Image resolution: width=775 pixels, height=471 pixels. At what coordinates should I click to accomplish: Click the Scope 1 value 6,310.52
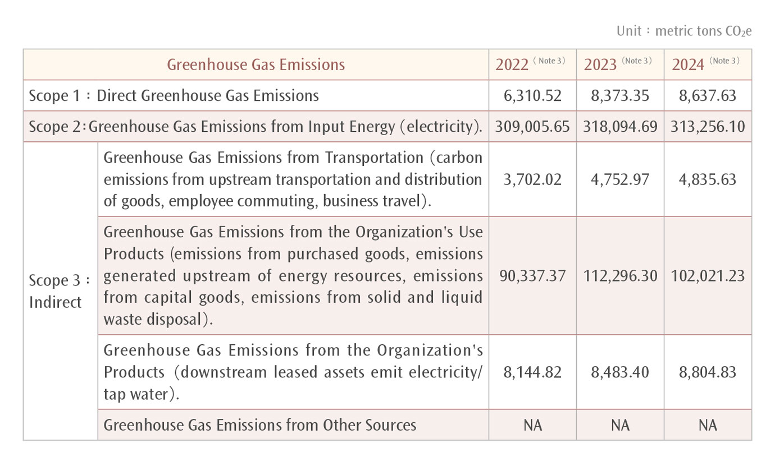(x=532, y=95)
